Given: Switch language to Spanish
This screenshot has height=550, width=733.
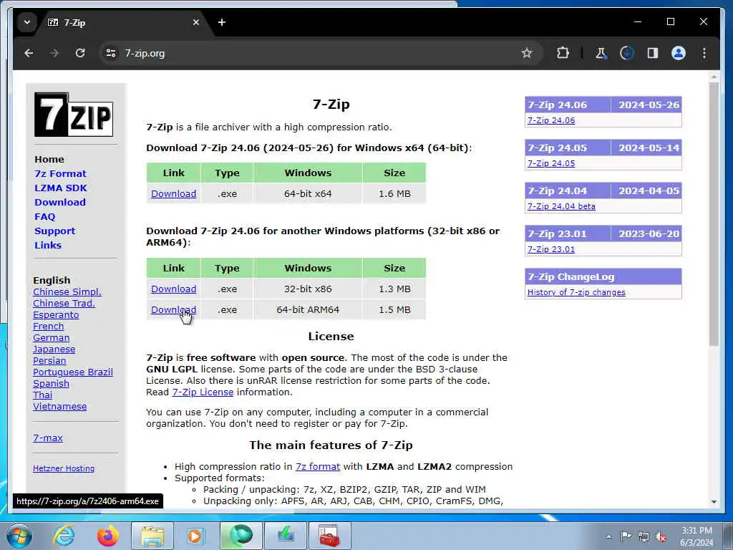Looking at the screenshot, I should pos(51,384).
